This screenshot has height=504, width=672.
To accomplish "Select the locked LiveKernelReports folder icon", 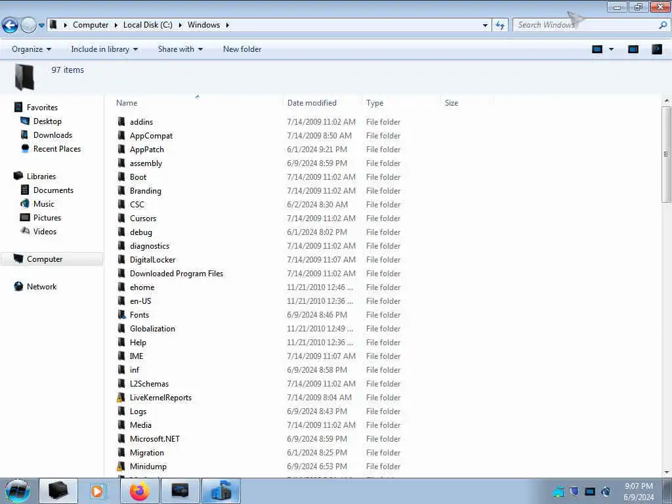I will coord(121,397).
